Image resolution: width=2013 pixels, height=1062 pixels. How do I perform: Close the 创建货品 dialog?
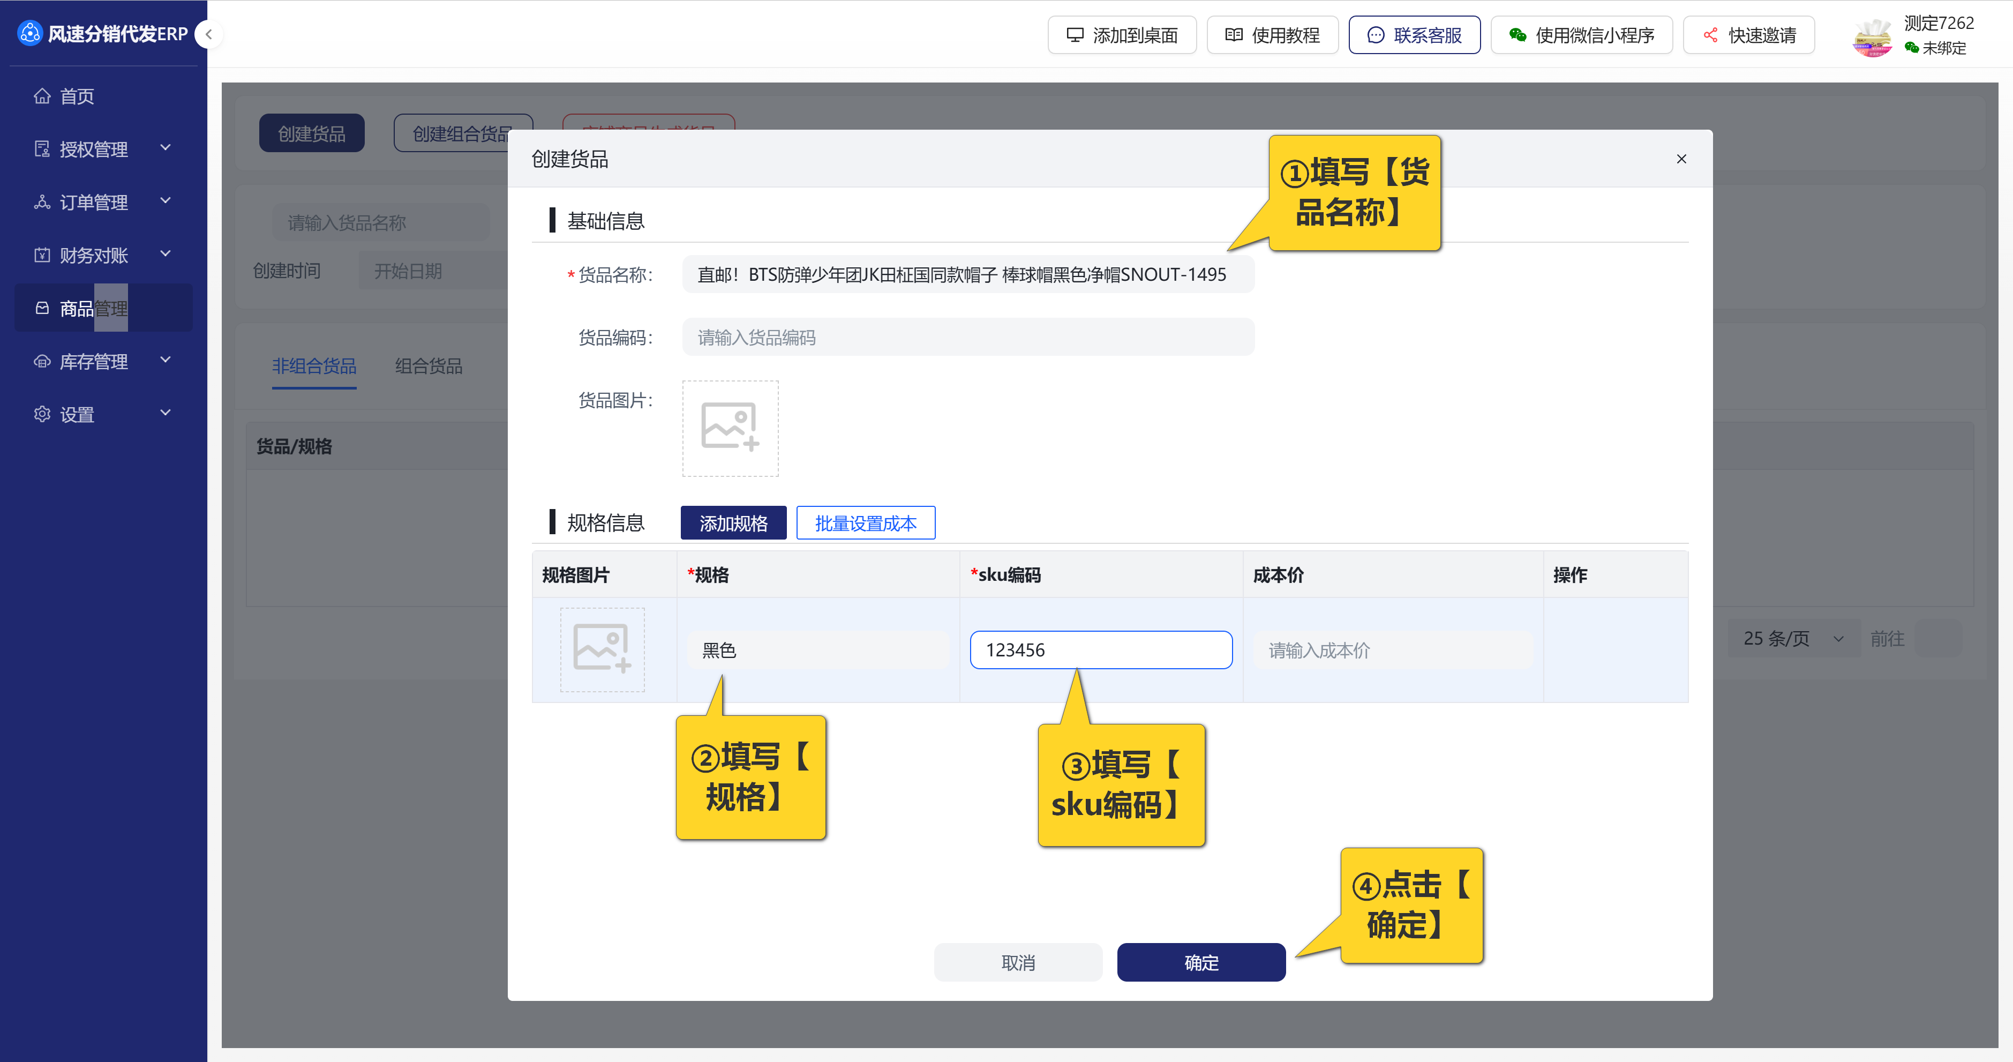(x=1681, y=159)
